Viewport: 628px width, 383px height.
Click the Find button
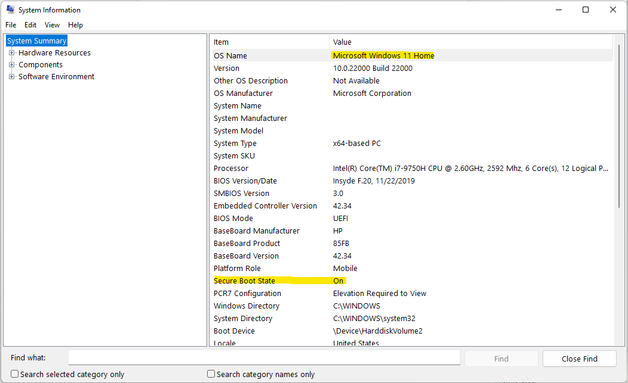point(501,359)
